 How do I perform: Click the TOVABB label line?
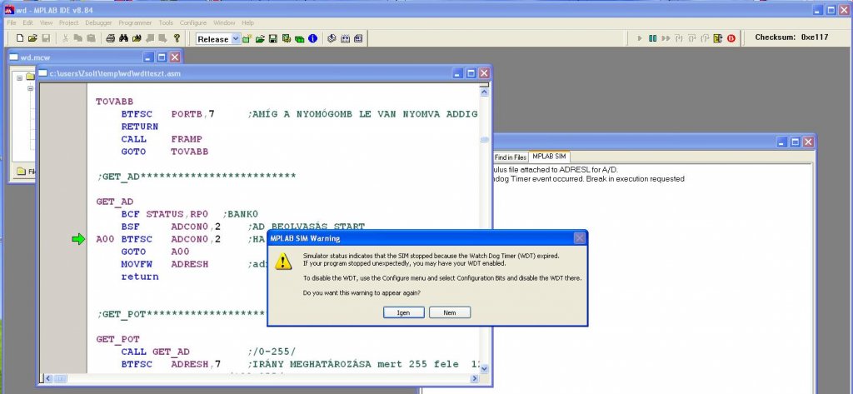(x=114, y=102)
